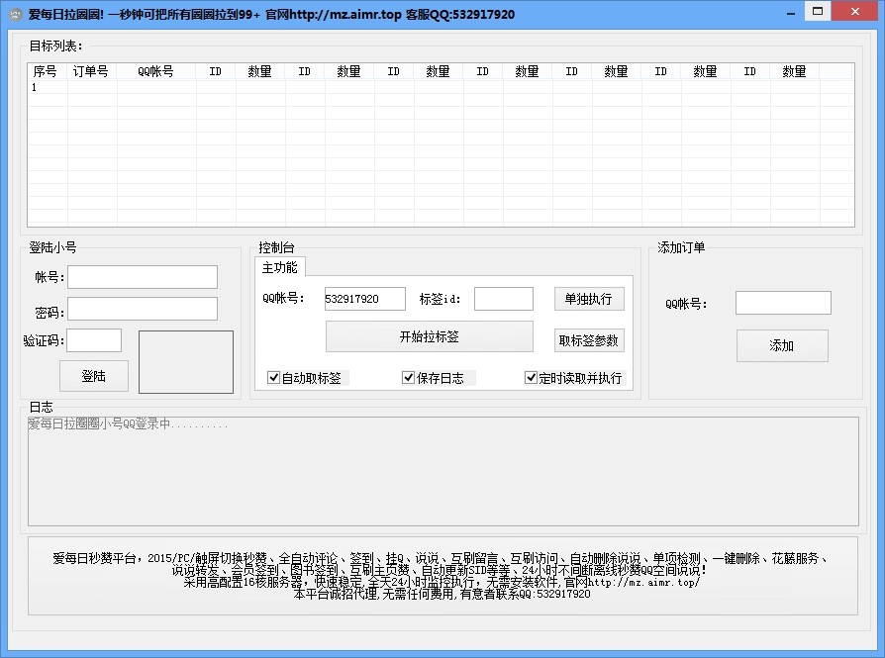
Task: Focus the 帐号 input field
Action: (x=143, y=277)
